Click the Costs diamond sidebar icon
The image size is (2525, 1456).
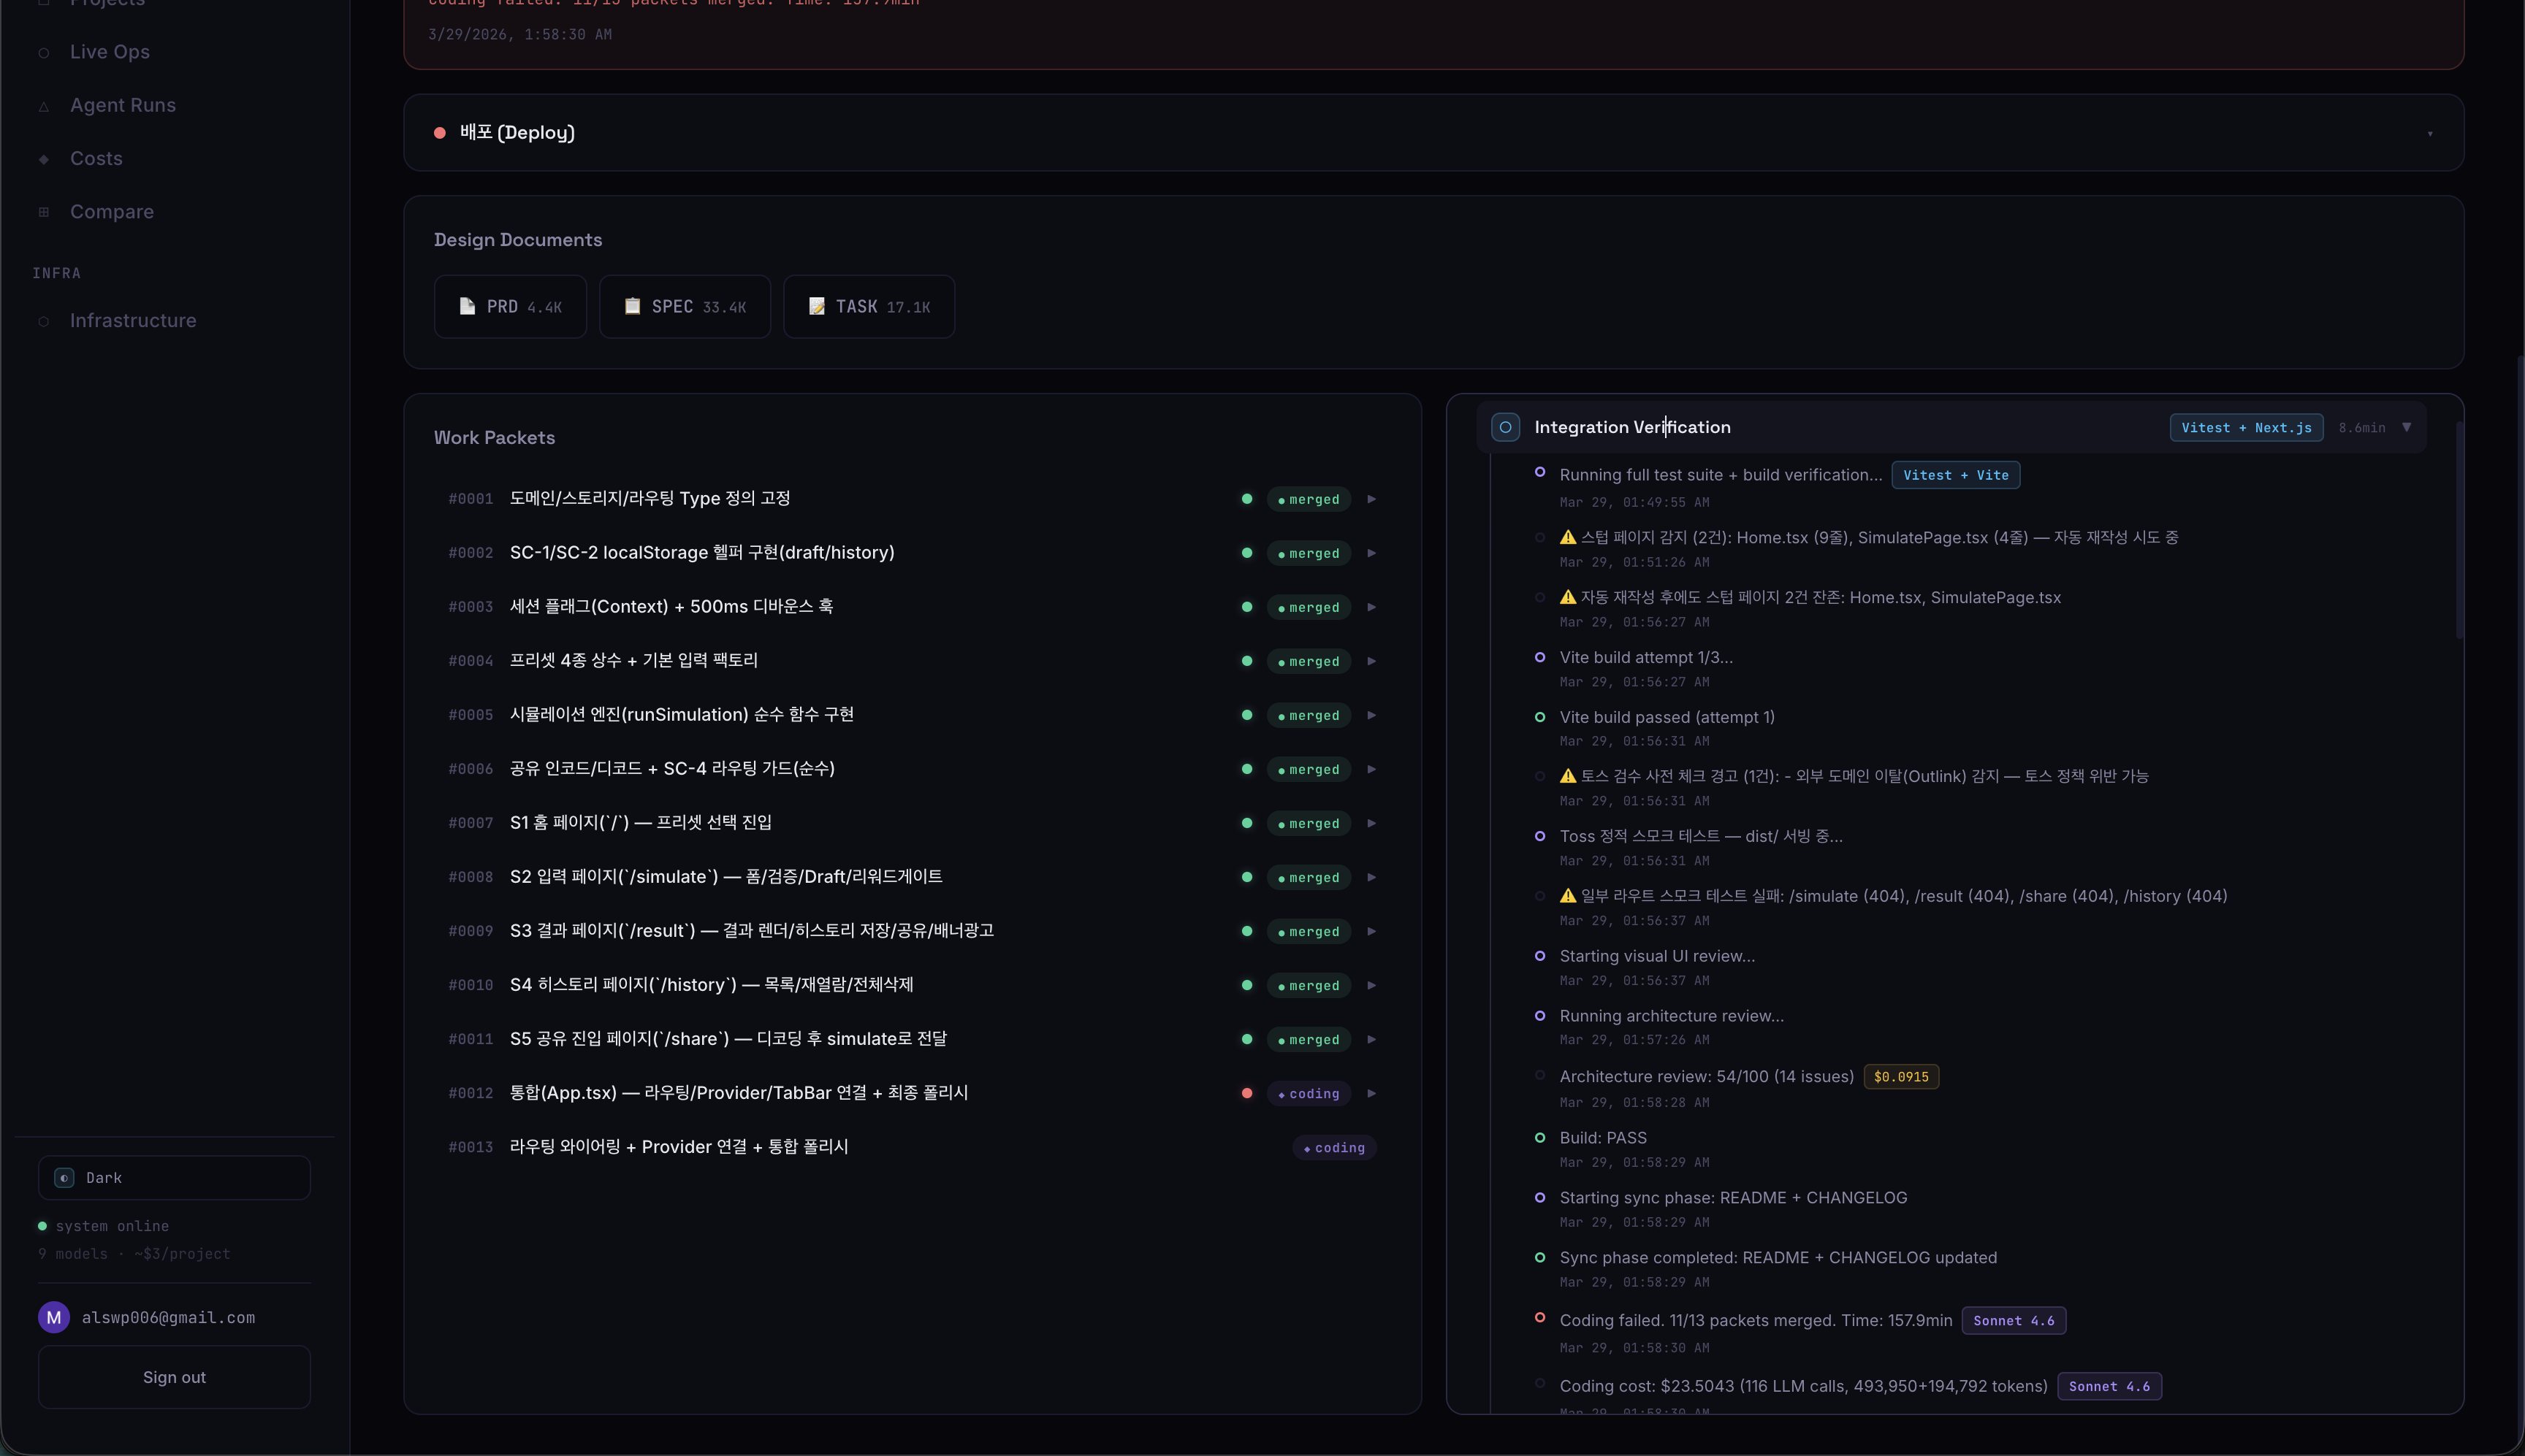point(44,159)
